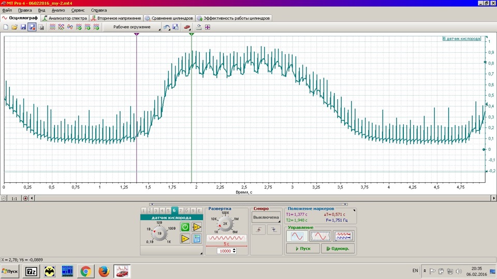Select the multi-waveform red-blue view mode
Screen dimensions: 497x279
[x=343, y=236]
